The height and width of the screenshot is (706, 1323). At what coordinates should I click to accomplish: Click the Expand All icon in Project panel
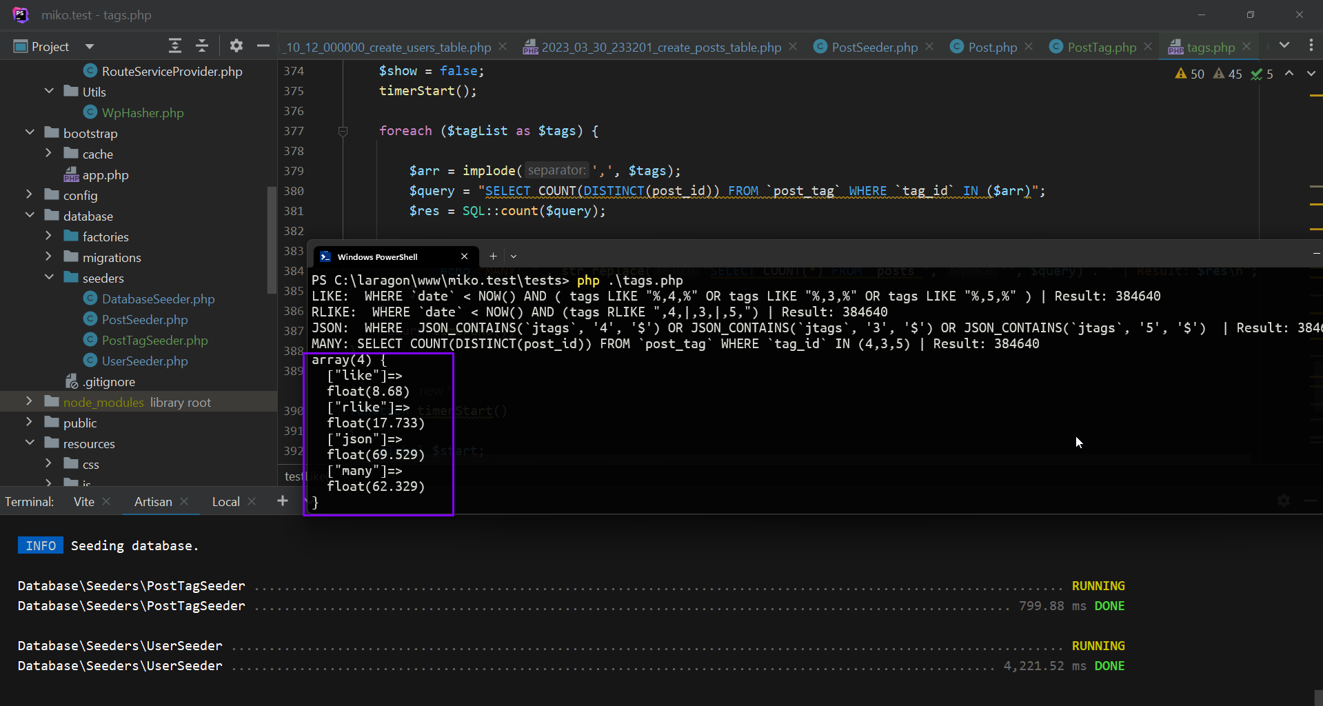click(175, 46)
